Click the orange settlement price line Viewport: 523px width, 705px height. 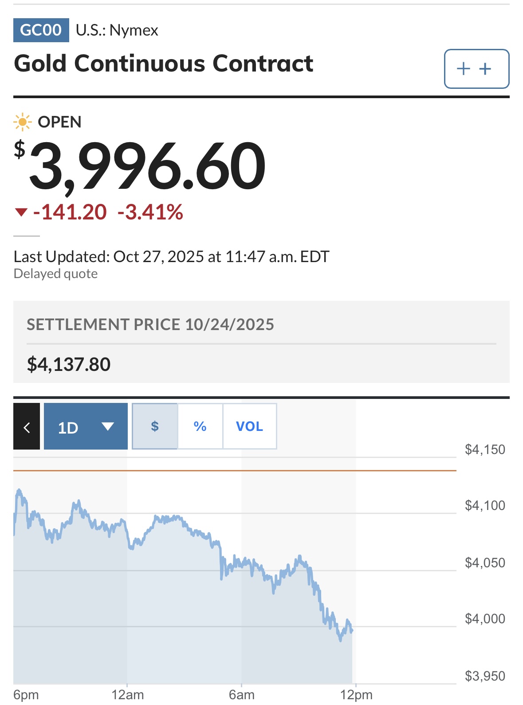coord(234,470)
